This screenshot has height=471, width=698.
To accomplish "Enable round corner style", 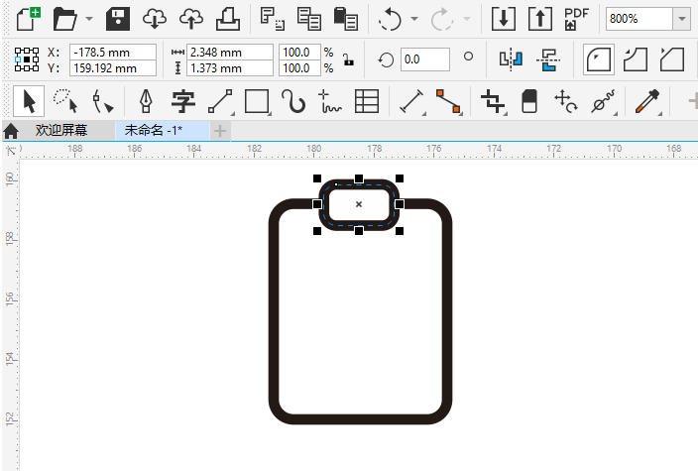I will pyautogui.click(x=597, y=59).
